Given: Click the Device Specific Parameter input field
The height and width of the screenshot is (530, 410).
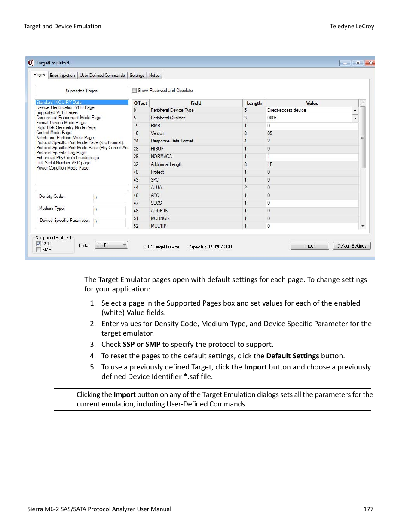Looking at the screenshot, I should point(110,222).
